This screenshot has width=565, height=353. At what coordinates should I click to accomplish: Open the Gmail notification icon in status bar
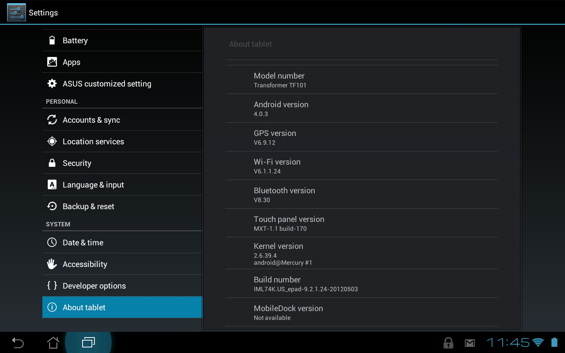coord(470,343)
